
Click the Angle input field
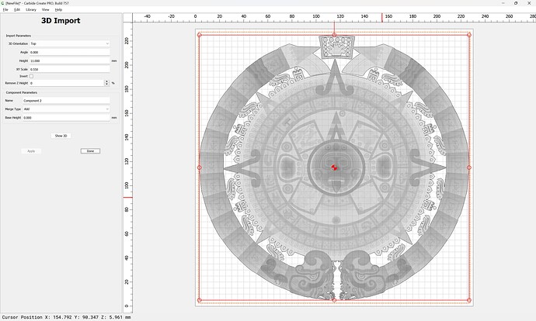70,52
